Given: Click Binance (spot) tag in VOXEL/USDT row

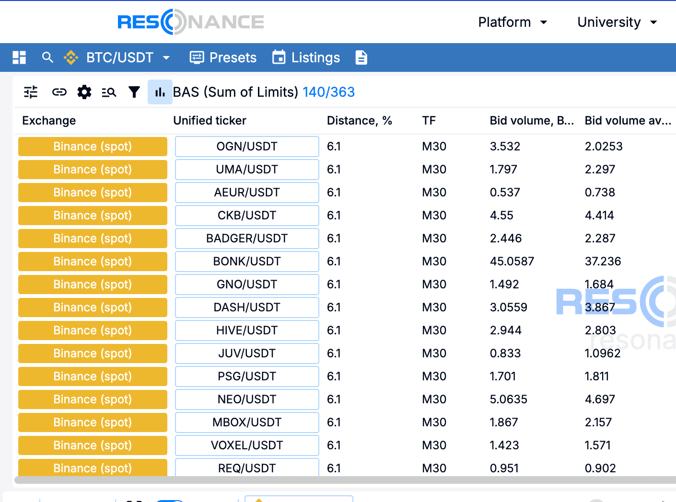Looking at the screenshot, I should [93, 445].
